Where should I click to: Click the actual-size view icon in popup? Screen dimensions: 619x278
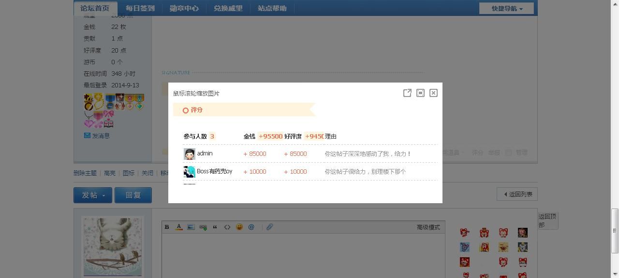click(420, 93)
